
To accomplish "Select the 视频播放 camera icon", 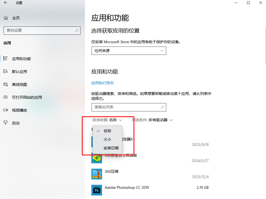I will (6, 110).
